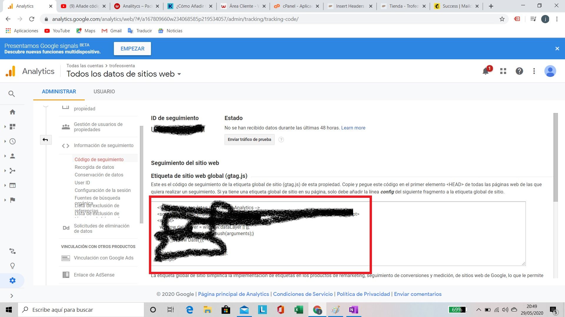Click the notifications bell icon
The width and height of the screenshot is (565, 317).
(x=486, y=71)
